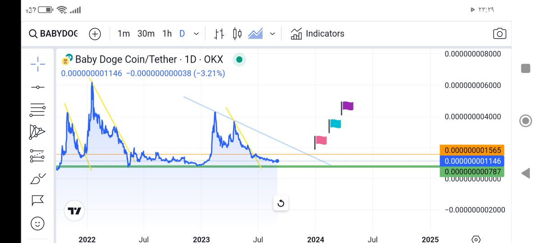The image size is (541, 243).
Task: Switch to the candlestick chart style
Action: coord(237,34)
